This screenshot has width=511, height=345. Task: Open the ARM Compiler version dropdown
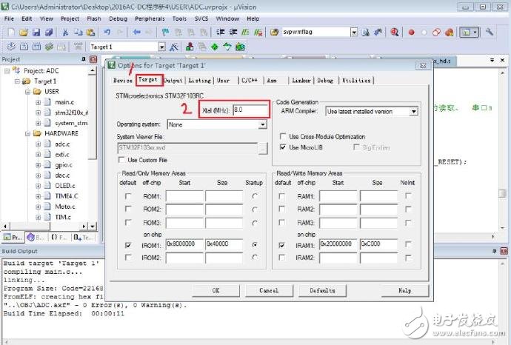pyautogui.click(x=413, y=111)
